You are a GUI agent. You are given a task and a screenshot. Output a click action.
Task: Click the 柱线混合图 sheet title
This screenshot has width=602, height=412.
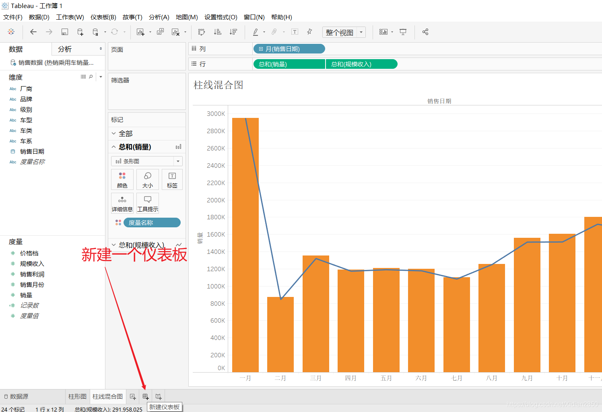pos(219,85)
